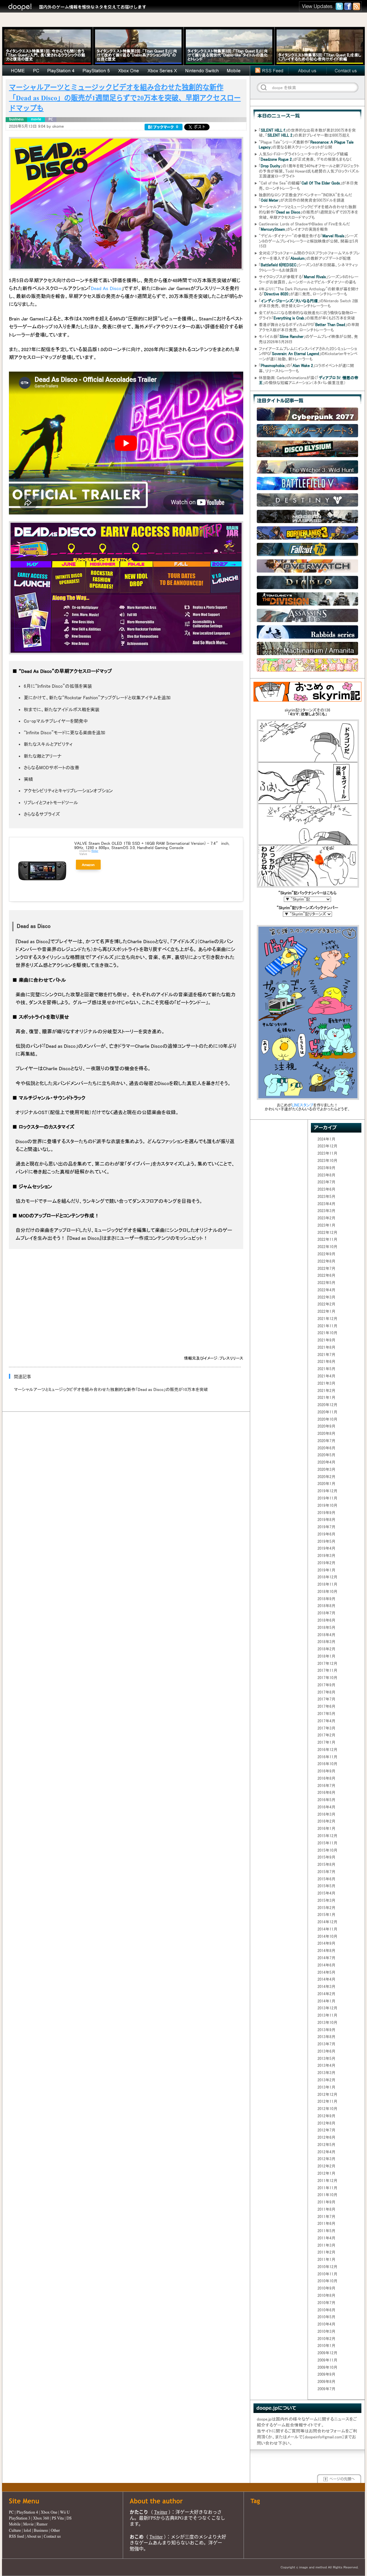Open the Borderlands 3 banner
This screenshot has width=367, height=2576.
[x=307, y=533]
